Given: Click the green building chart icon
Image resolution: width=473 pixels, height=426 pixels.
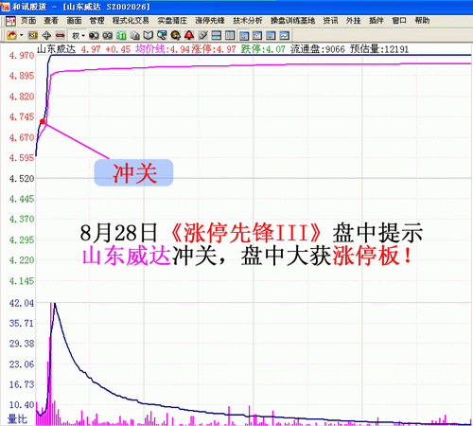Looking at the screenshot, I should (121, 35).
